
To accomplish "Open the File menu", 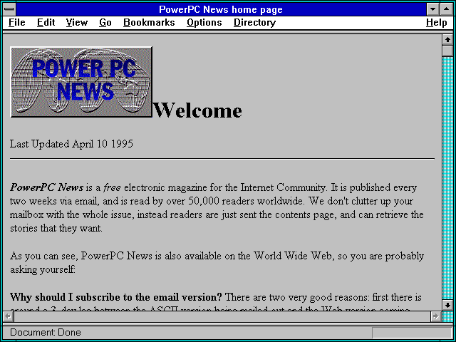I will 17,23.
